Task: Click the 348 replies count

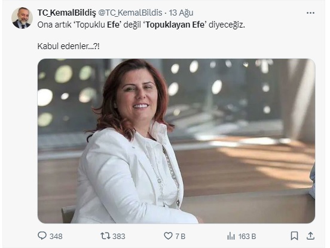Action: pyautogui.click(x=56, y=236)
